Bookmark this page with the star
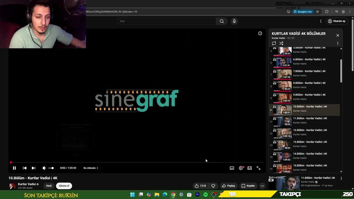 (x=317, y=12)
